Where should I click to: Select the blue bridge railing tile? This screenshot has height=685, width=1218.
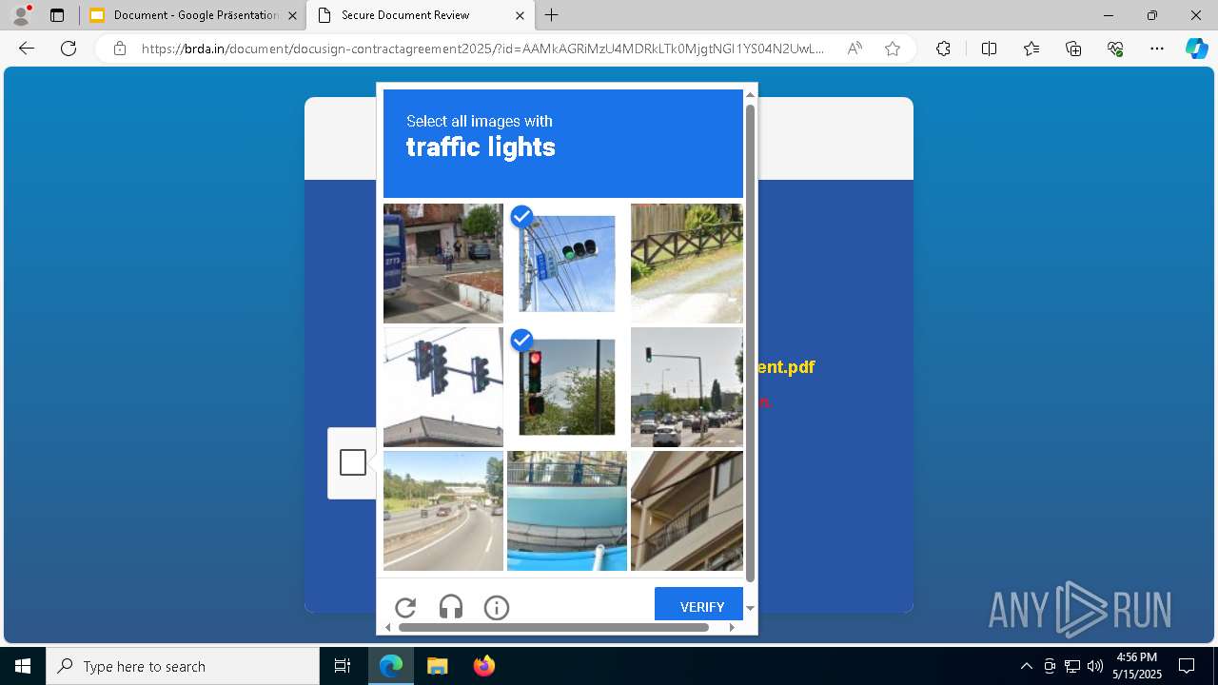567,511
